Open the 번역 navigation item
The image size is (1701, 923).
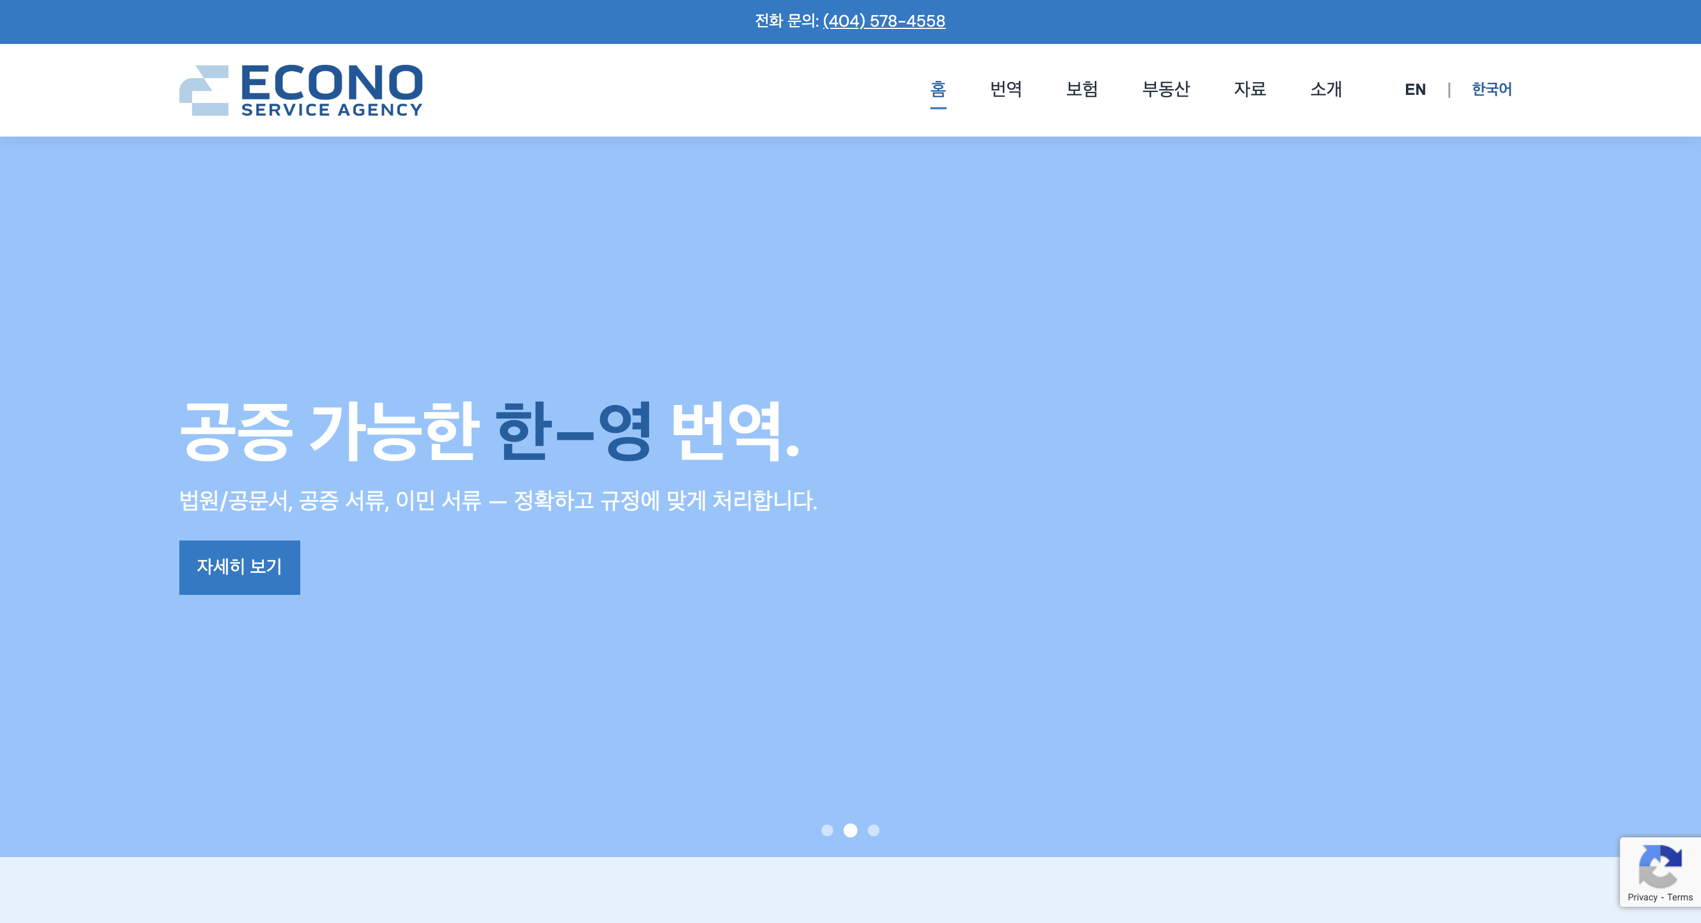(x=1005, y=89)
